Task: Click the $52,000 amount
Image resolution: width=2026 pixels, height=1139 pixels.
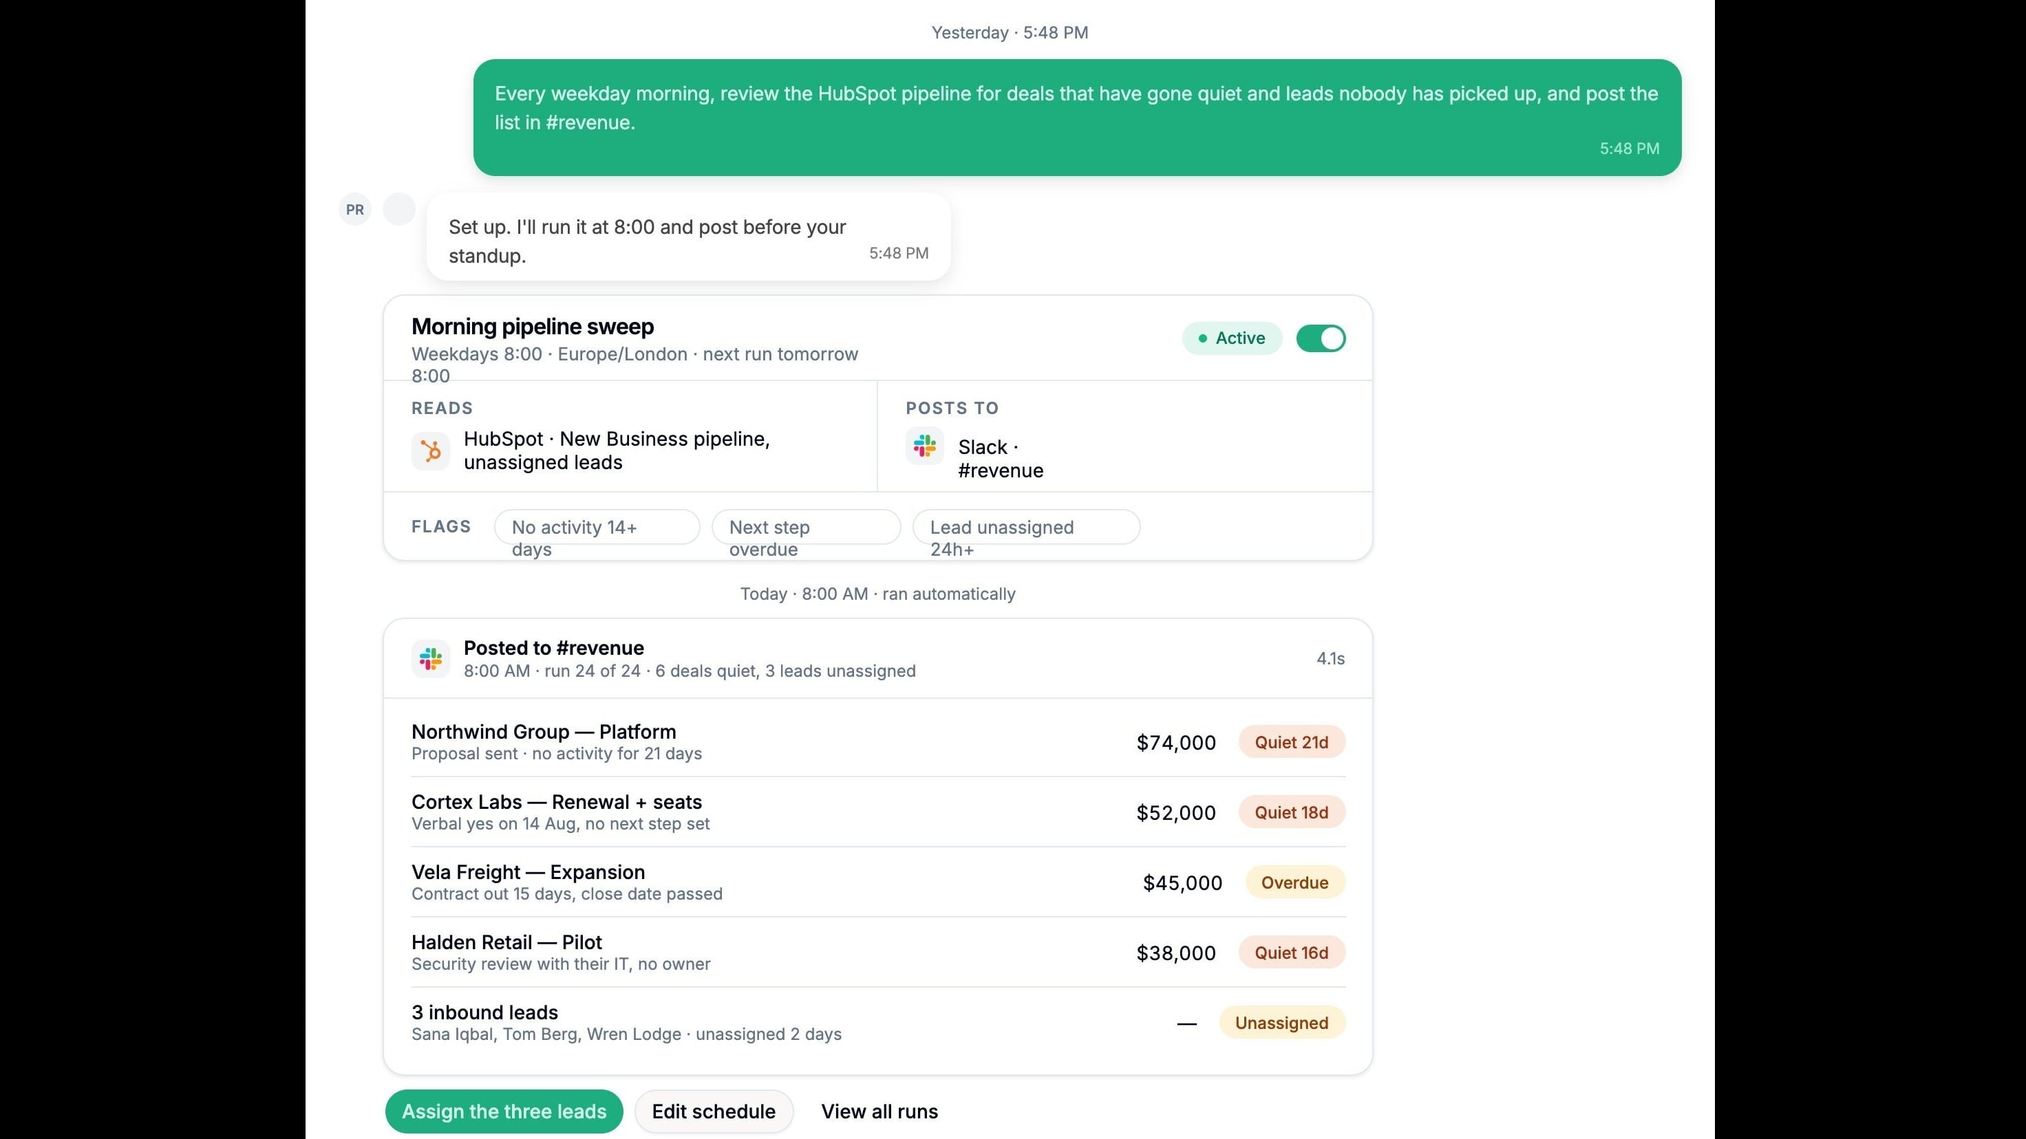Action: pos(1176,813)
